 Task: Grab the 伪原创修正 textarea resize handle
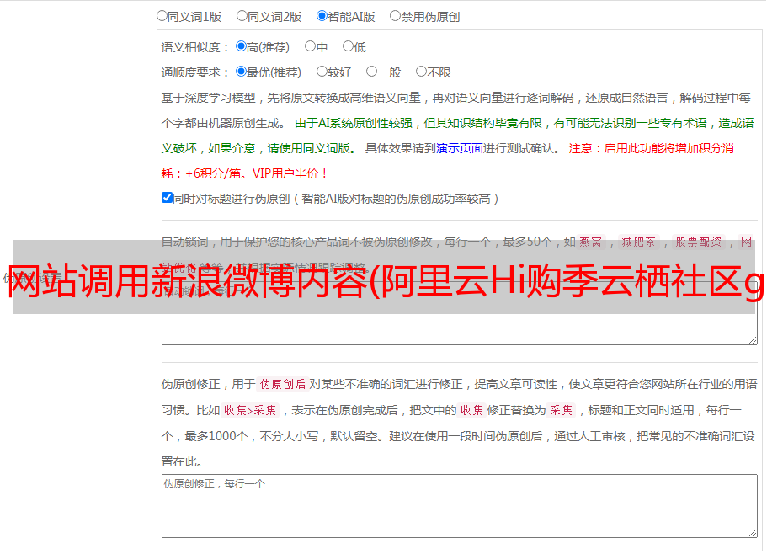pyautogui.click(x=753, y=533)
